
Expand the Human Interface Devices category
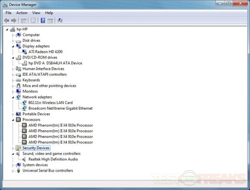(x=13, y=69)
